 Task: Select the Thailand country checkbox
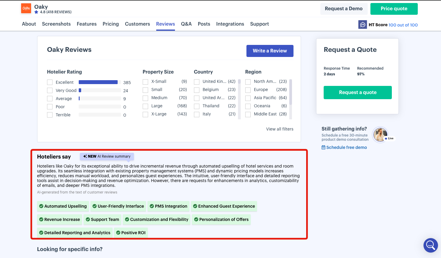(197, 106)
